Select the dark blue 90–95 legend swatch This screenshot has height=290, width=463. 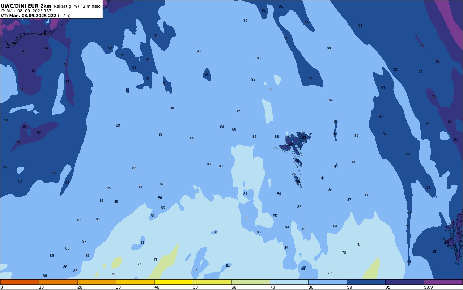point(366,282)
